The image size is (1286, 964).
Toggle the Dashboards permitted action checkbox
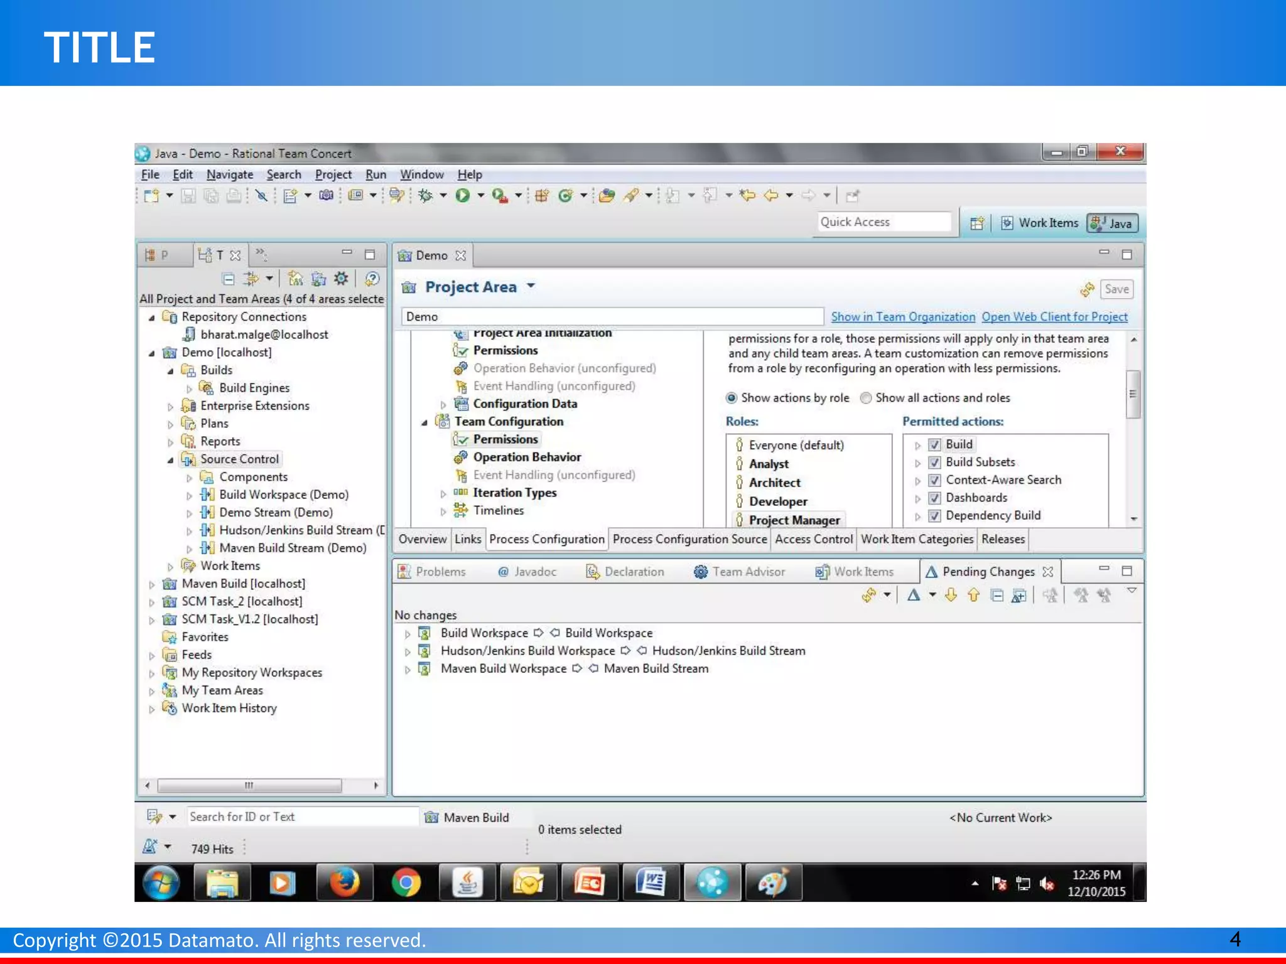pos(934,498)
